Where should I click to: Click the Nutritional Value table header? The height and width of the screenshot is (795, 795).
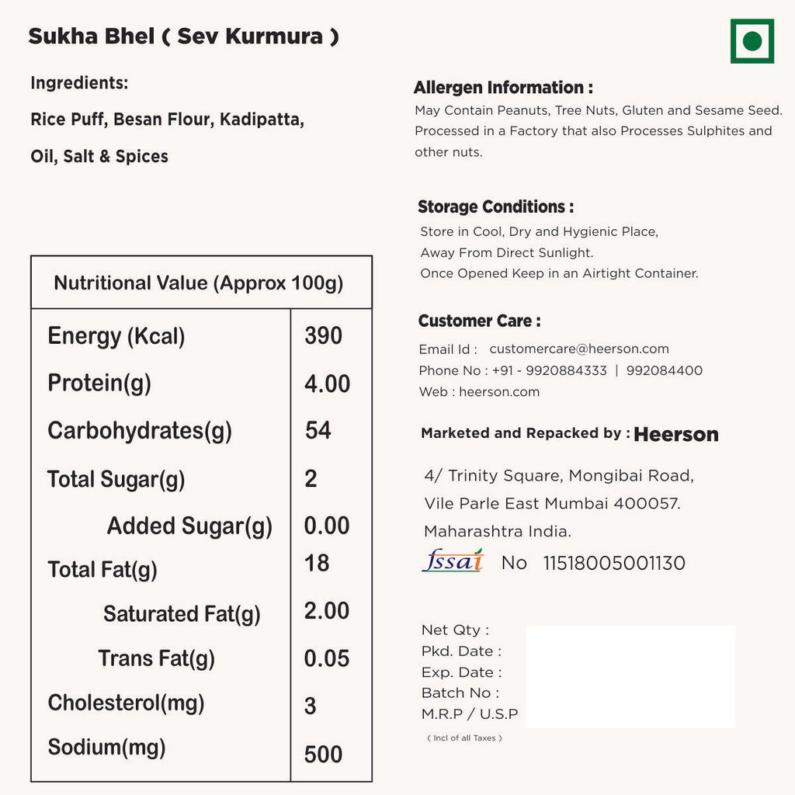tap(199, 283)
